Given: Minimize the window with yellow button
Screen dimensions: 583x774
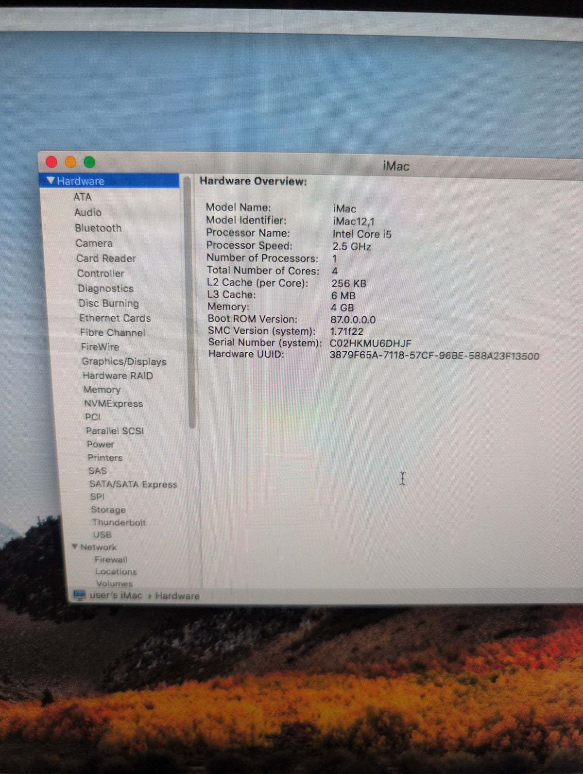Looking at the screenshot, I should (70, 162).
